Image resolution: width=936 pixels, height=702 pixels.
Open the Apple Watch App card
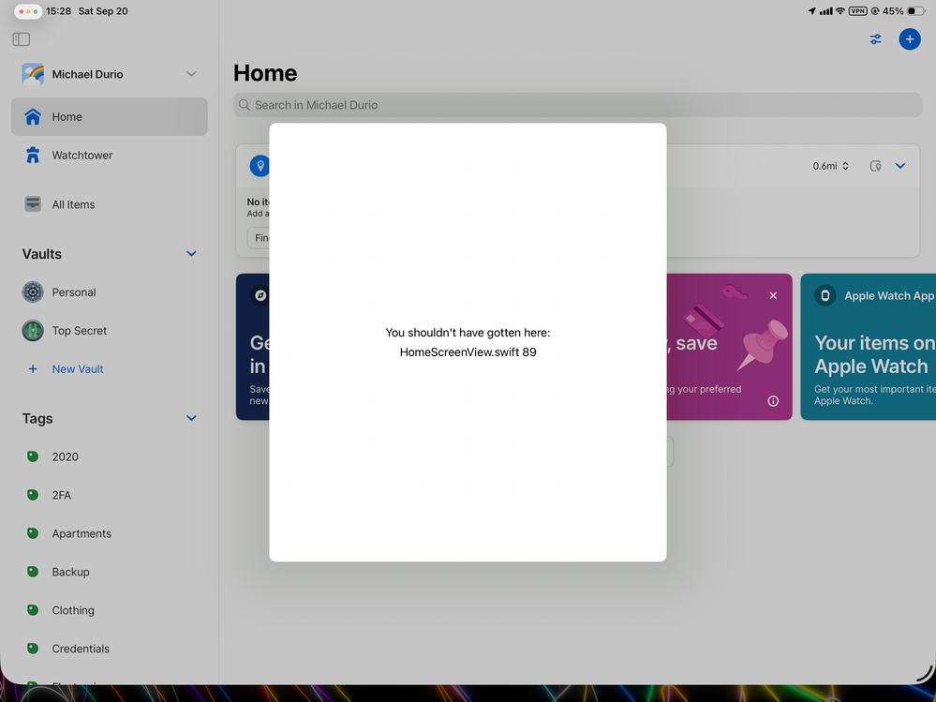click(x=869, y=347)
